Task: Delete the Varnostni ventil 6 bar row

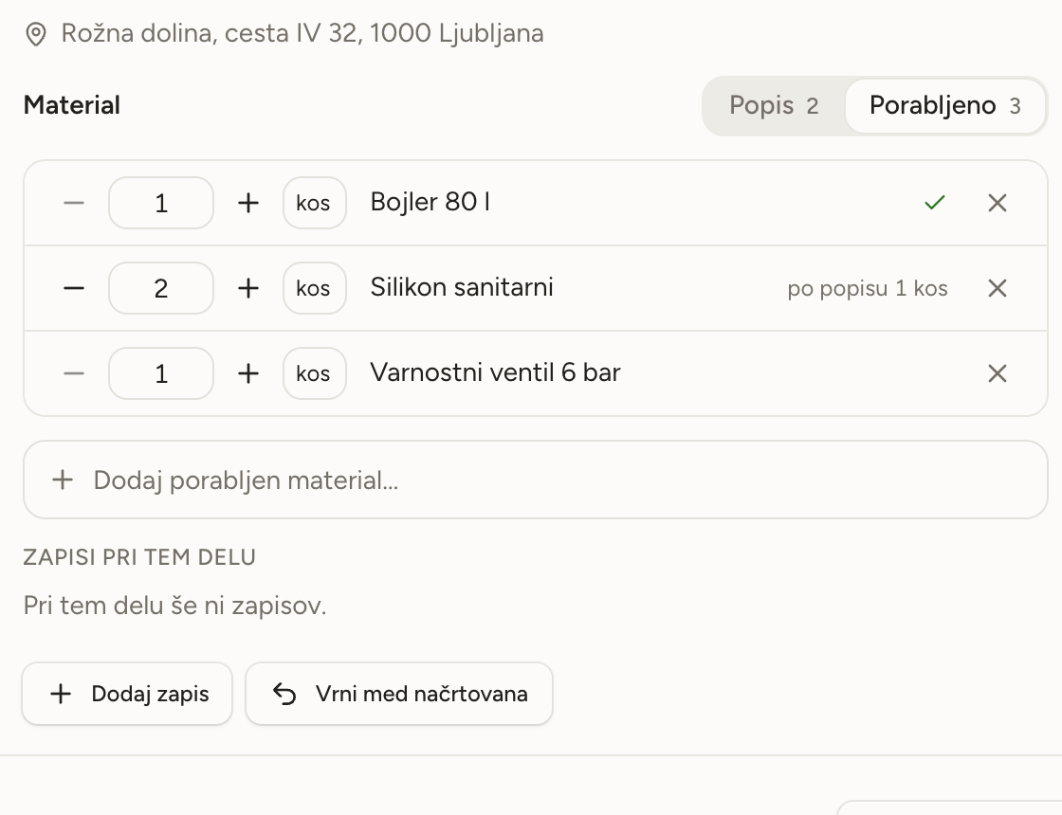Action: click(x=997, y=373)
